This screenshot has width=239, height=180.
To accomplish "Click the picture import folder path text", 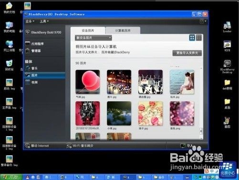I will pyautogui.click(x=115, y=52).
